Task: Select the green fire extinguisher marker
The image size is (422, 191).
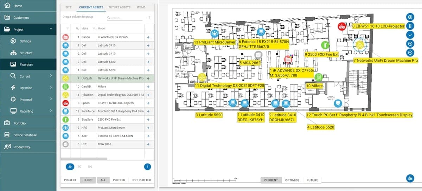Action: tap(325, 45)
